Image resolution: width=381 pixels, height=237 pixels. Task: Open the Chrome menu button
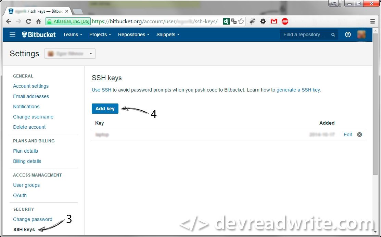pos(372,21)
